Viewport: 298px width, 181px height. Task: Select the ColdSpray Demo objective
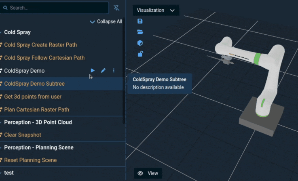click(x=24, y=71)
